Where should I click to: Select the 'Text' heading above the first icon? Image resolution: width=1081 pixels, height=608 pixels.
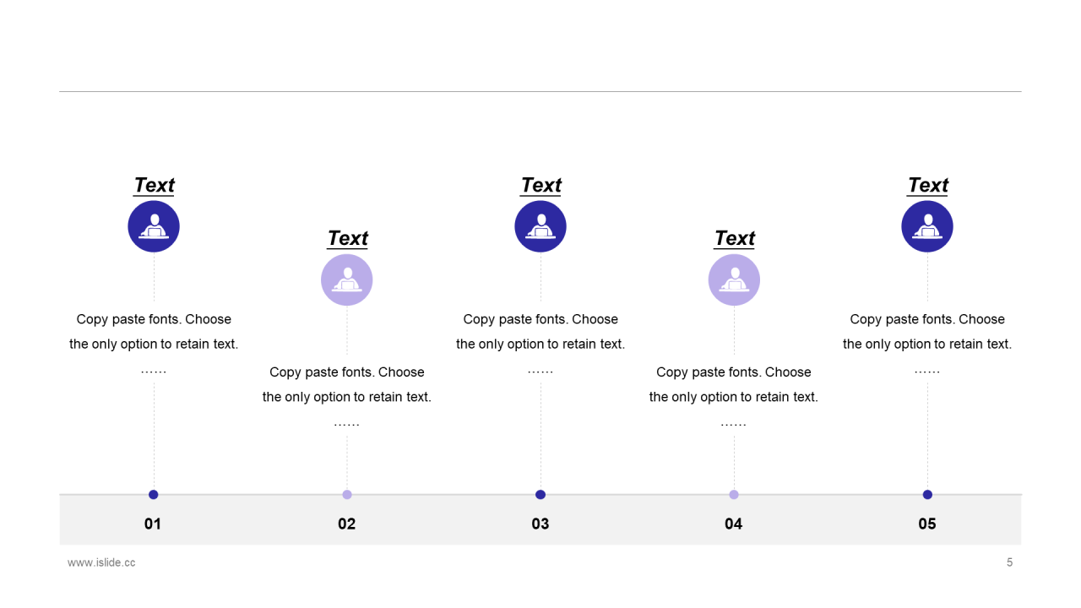pos(154,185)
